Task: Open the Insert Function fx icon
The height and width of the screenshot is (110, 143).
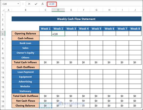Action: (x=43, y=4)
